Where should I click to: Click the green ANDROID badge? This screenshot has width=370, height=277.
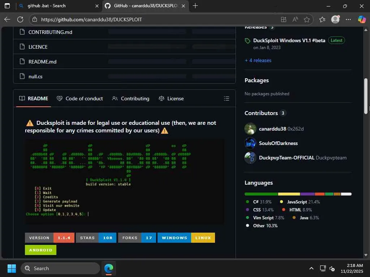pyautogui.click(x=40, y=250)
